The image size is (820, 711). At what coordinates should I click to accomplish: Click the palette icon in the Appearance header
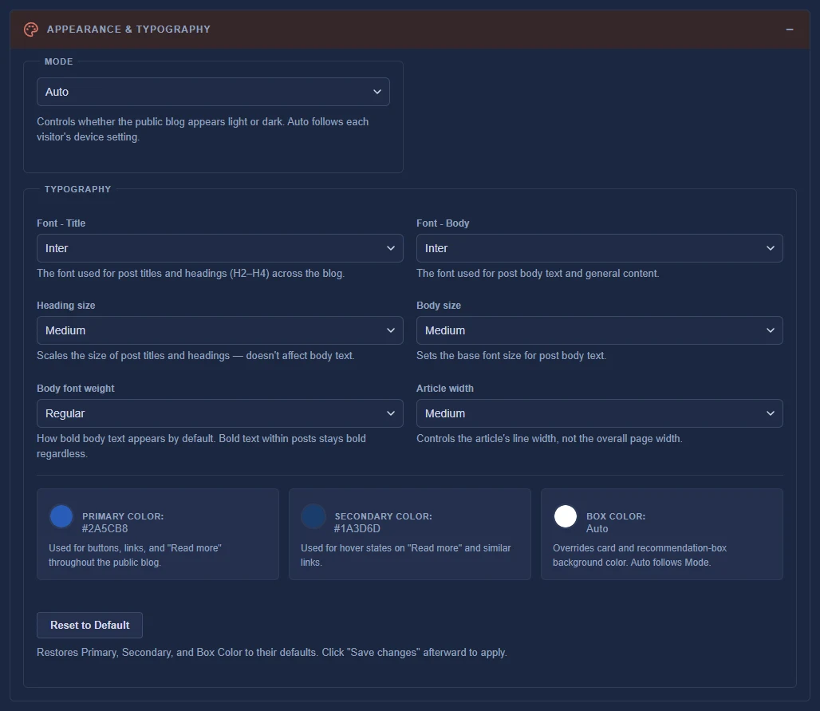click(x=31, y=30)
